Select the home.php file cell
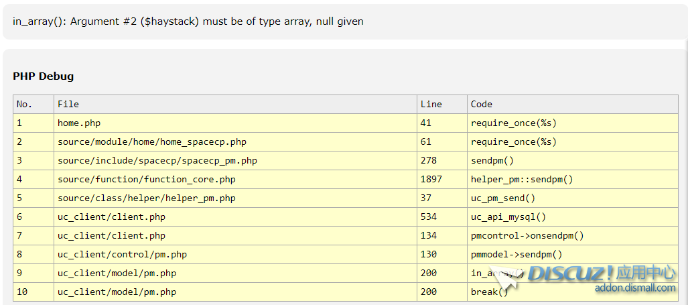Viewport: 688px width, 305px height. point(79,123)
